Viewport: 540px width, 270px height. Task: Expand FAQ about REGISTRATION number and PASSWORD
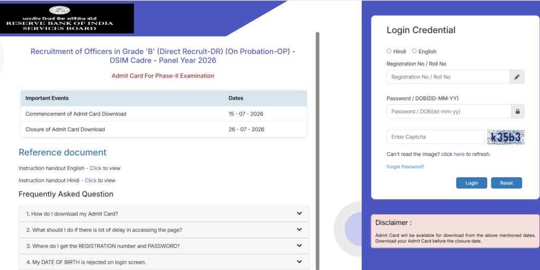[164, 246]
